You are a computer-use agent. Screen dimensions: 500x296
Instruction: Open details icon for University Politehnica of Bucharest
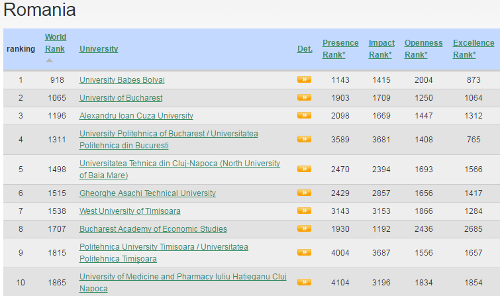pos(304,139)
